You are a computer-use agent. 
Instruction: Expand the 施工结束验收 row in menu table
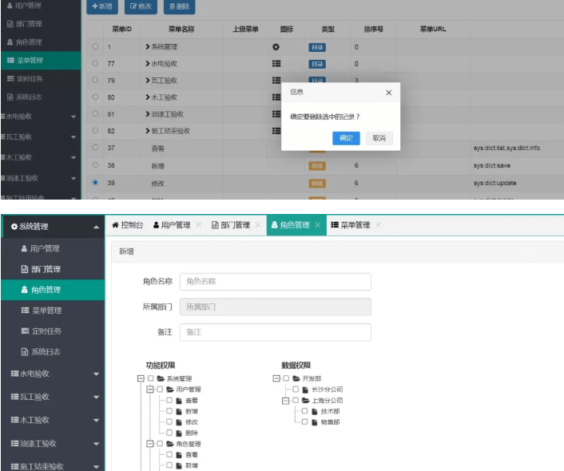point(148,131)
